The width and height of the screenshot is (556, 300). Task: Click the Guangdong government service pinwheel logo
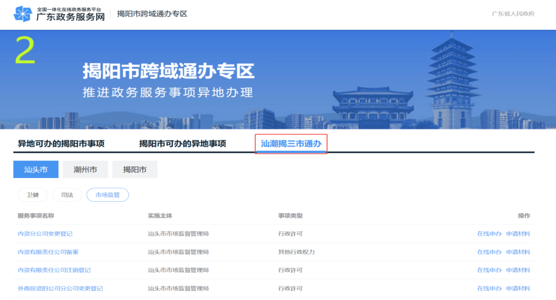coord(23,14)
